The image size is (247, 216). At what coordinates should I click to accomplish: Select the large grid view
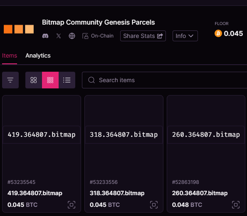[x=34, y=80]
